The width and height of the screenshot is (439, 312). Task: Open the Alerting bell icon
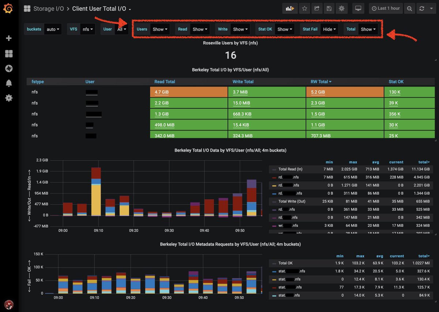[9, 83]
